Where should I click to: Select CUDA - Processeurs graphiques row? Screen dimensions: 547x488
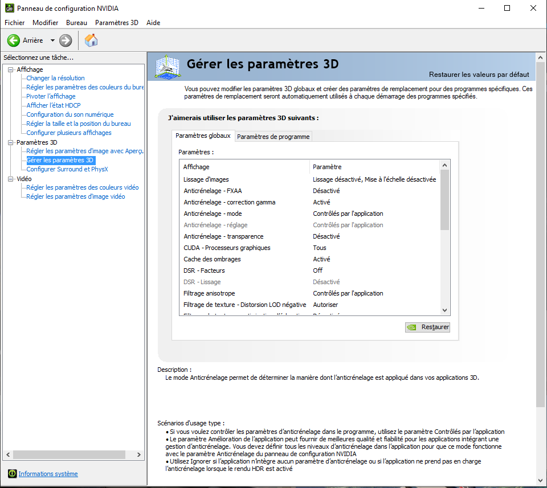coord(310,248)
